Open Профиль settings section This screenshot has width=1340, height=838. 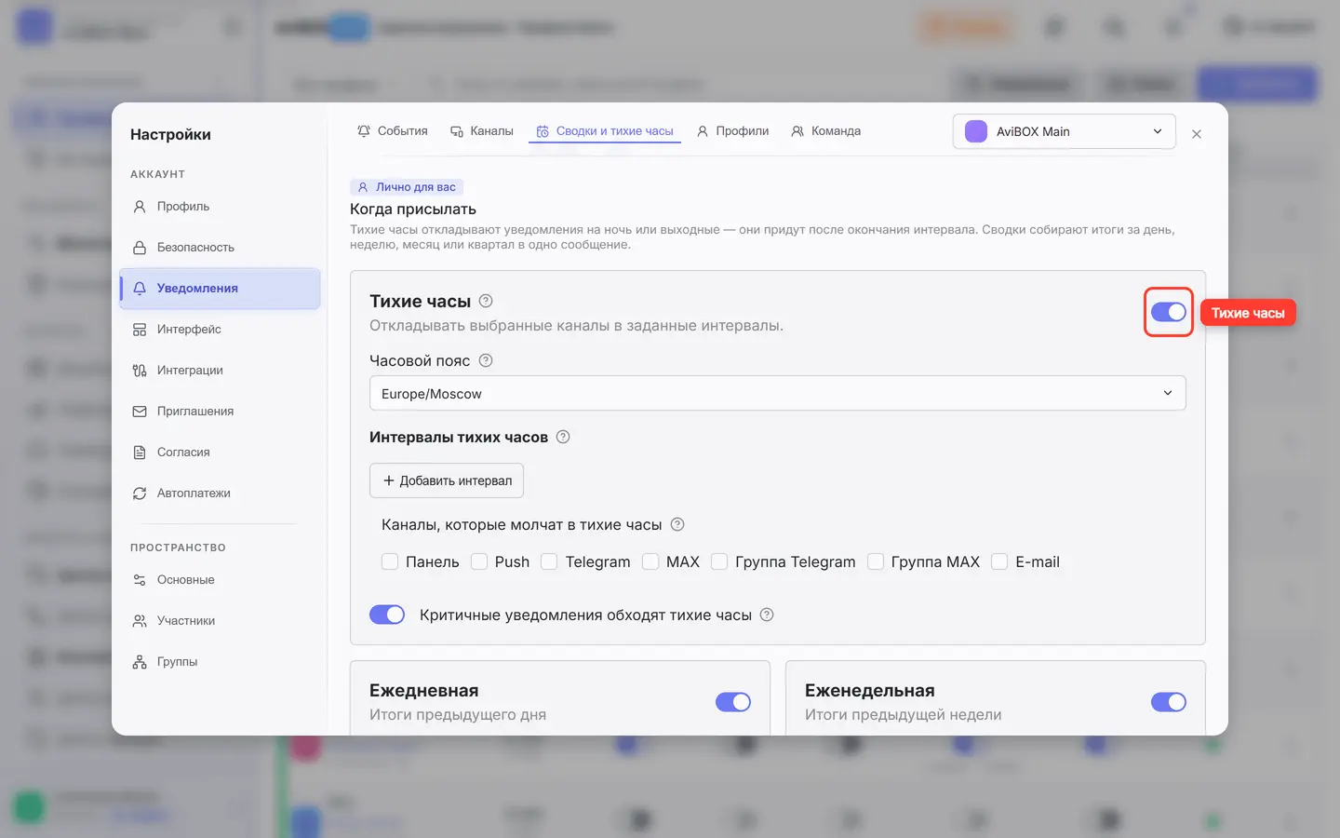coord(220,207)
